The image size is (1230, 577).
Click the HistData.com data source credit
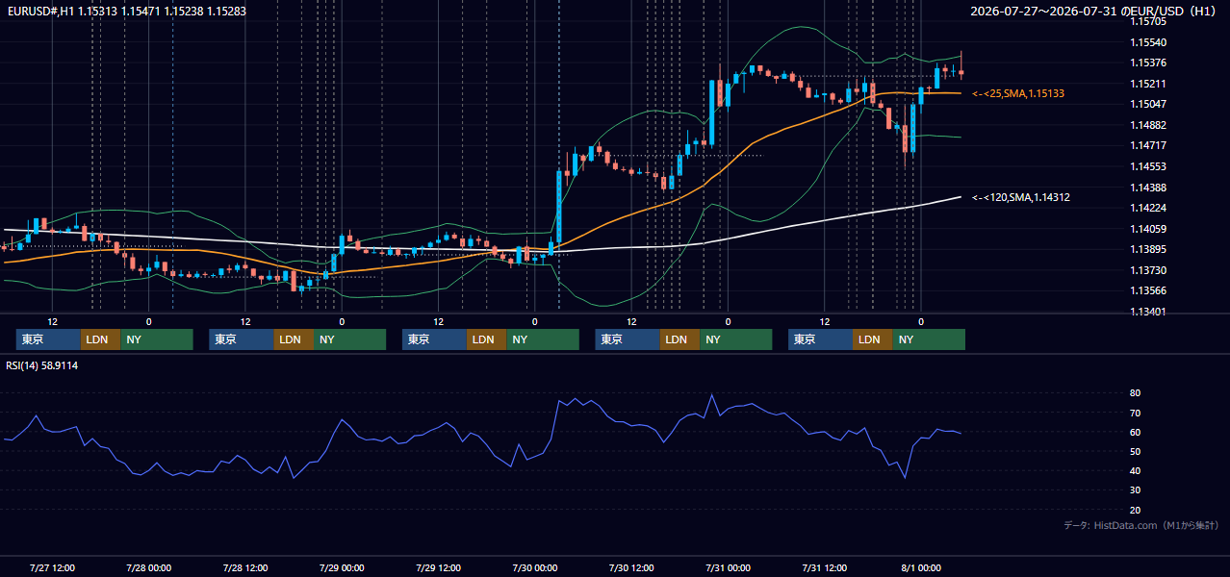(x=1141, y=525)
